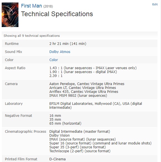Click the Cinematographic Process row label

coord(25,132)
